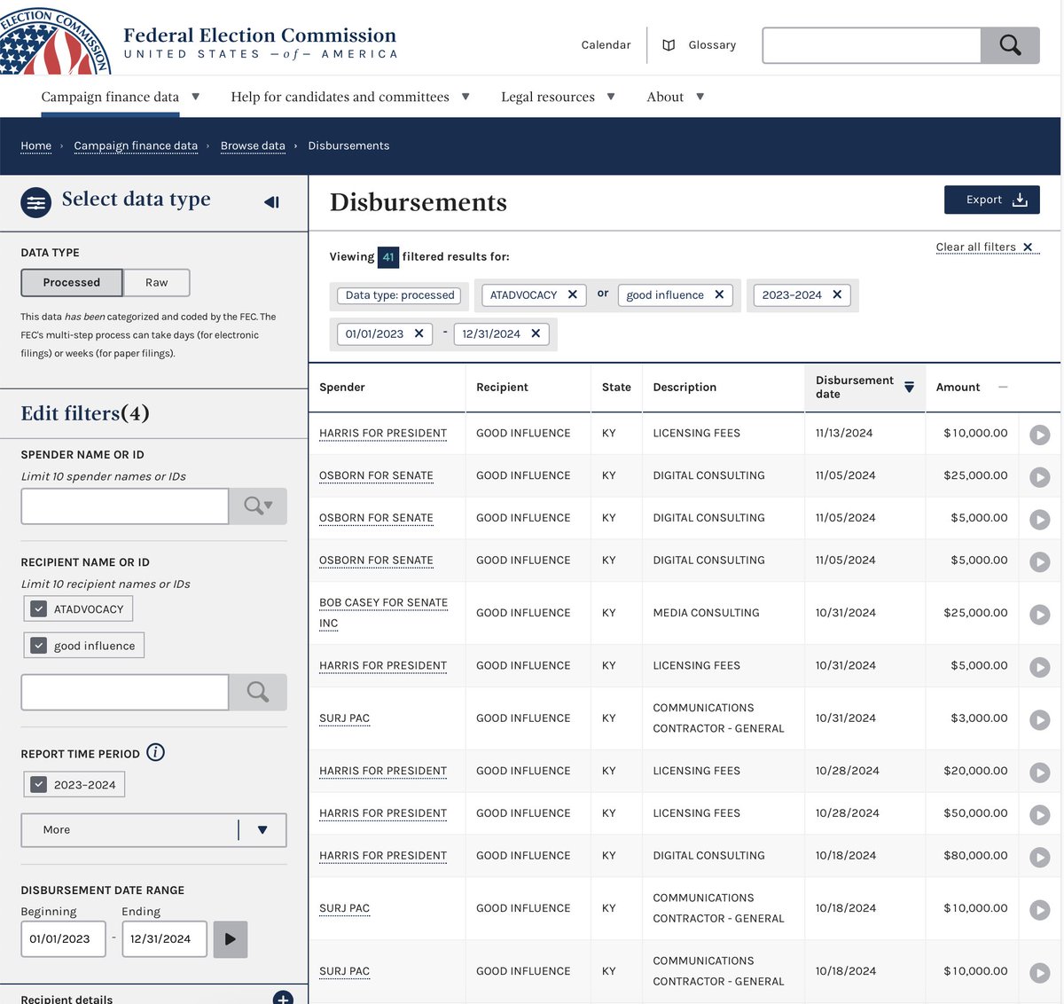
Task: Sort by the Disbursement date column arrow
Action: 909,387
